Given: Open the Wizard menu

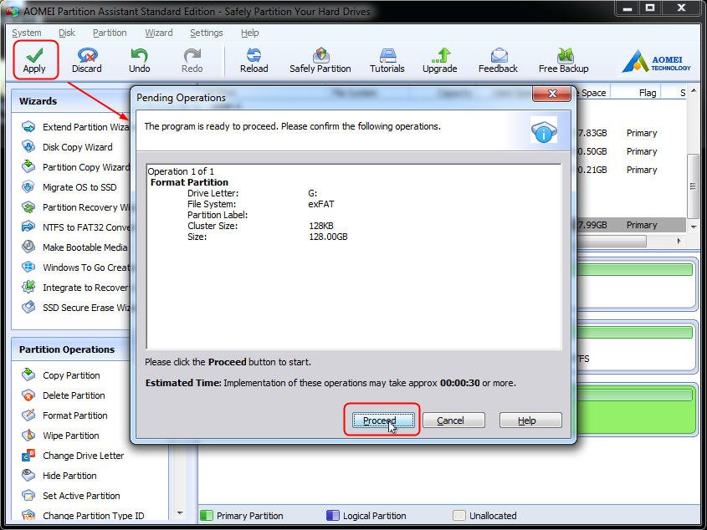Looking at the screenshot, I should pos(159,33).
